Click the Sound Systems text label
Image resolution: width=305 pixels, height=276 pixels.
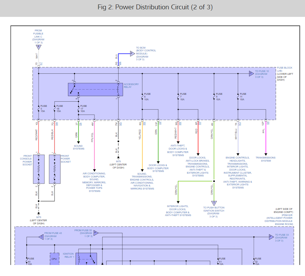(78, 147)
